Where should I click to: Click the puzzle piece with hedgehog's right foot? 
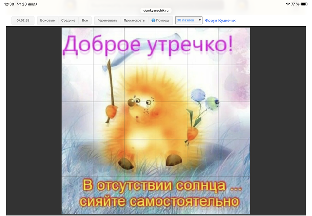coord(171,158)
